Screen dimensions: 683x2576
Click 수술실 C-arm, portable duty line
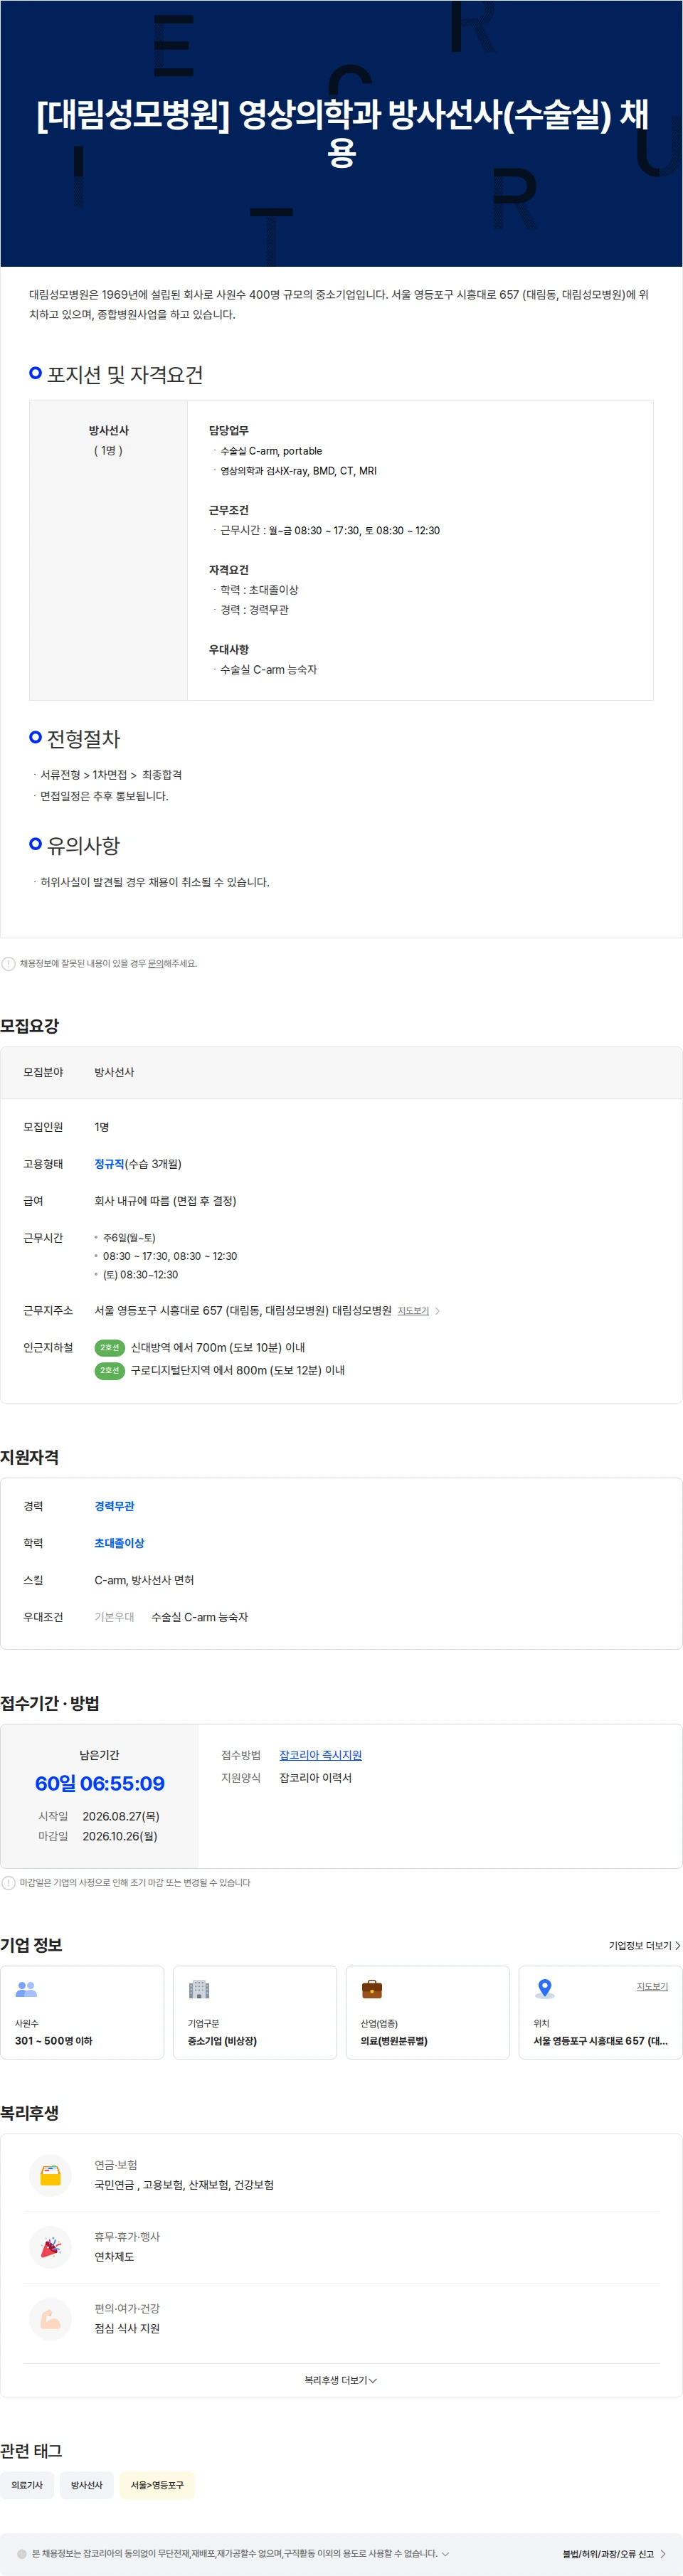coord(271,450)
